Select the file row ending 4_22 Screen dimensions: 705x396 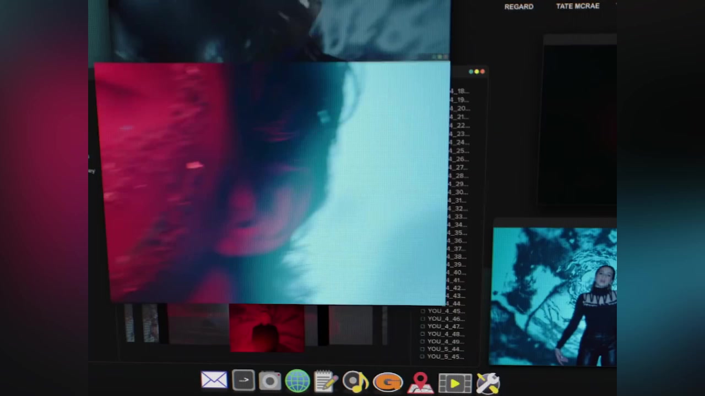pos(460,125)
